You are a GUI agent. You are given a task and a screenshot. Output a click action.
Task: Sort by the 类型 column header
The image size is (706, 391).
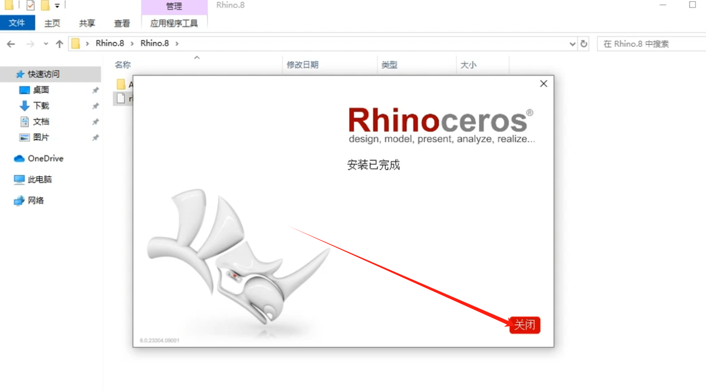click(389, 65)
